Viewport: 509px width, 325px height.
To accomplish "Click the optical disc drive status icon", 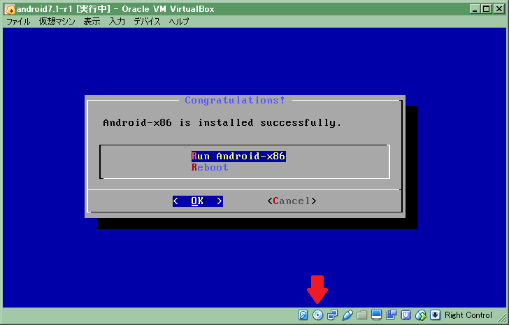I will pyautogui.click(x=318, y=315).
